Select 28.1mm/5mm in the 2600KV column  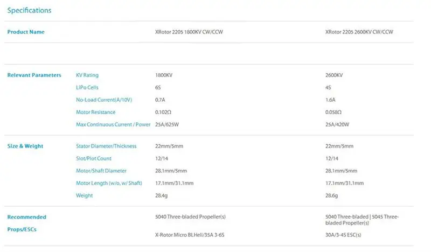pos(342,171)
